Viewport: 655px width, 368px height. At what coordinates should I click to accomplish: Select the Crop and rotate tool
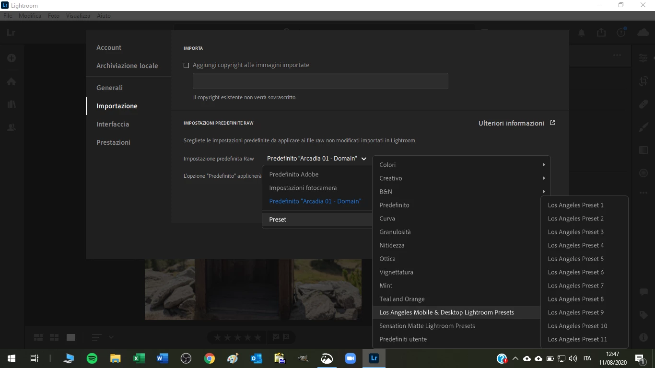coord(643,81)
